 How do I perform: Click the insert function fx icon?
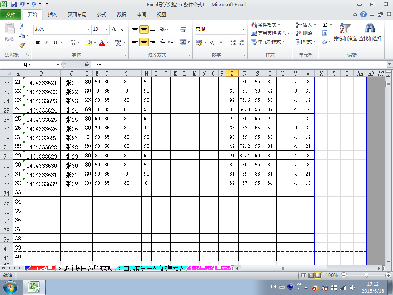[86, 65]
